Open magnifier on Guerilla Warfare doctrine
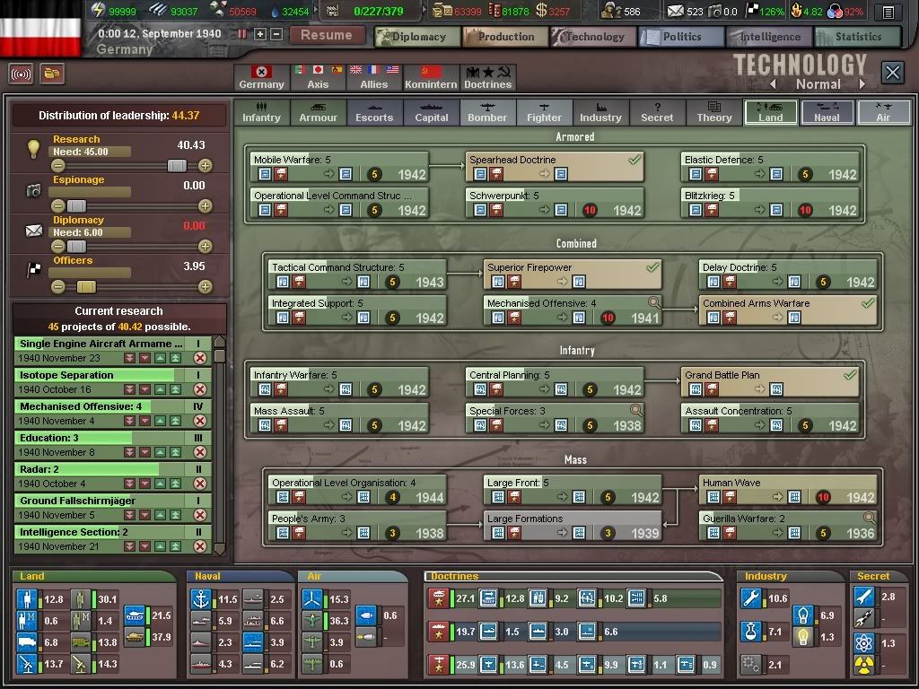 (x=869, y=518)
